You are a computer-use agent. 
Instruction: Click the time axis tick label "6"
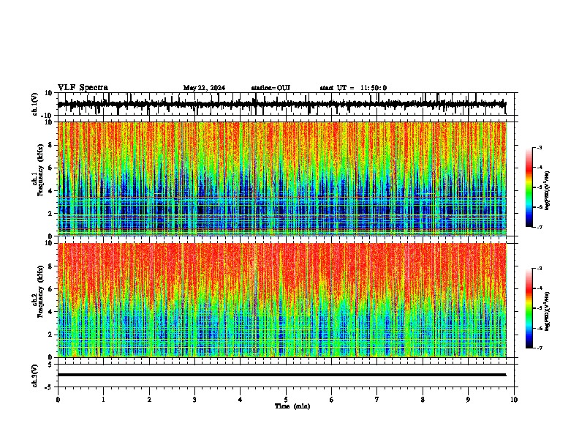point(332,400)
